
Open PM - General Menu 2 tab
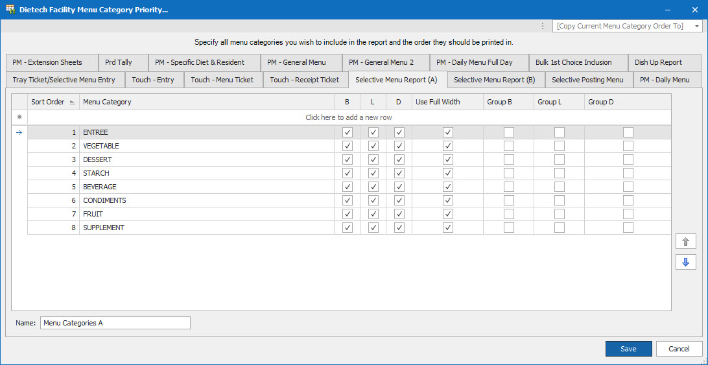click(386, 62)
